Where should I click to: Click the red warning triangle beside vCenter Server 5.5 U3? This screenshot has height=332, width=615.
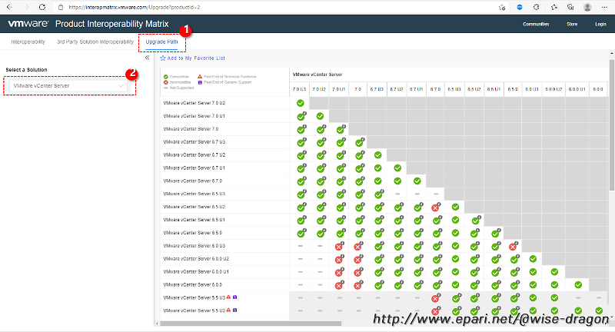[x=228, y=297]
